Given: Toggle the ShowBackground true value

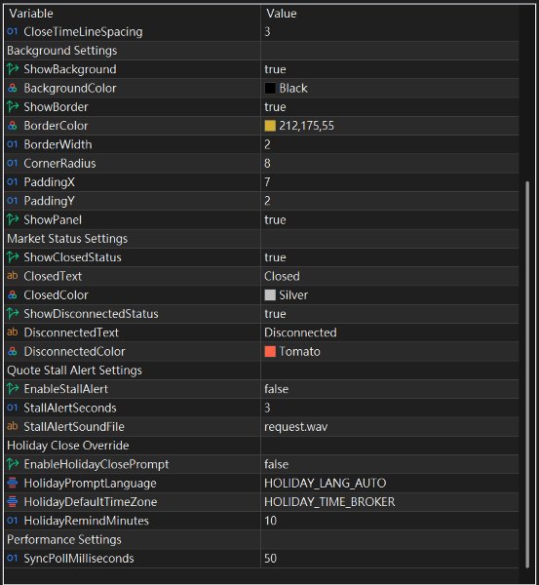Looking at the screenshot, I should [275, 69].
